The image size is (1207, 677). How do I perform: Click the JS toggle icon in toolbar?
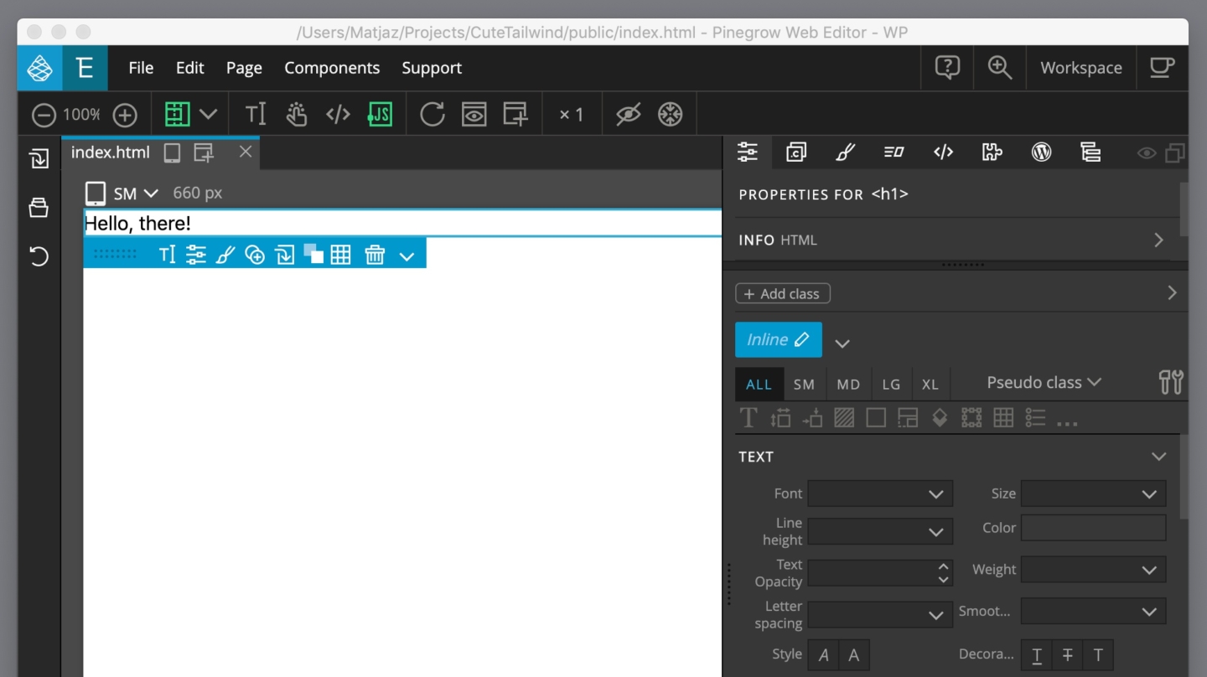[x=380, y=114]
